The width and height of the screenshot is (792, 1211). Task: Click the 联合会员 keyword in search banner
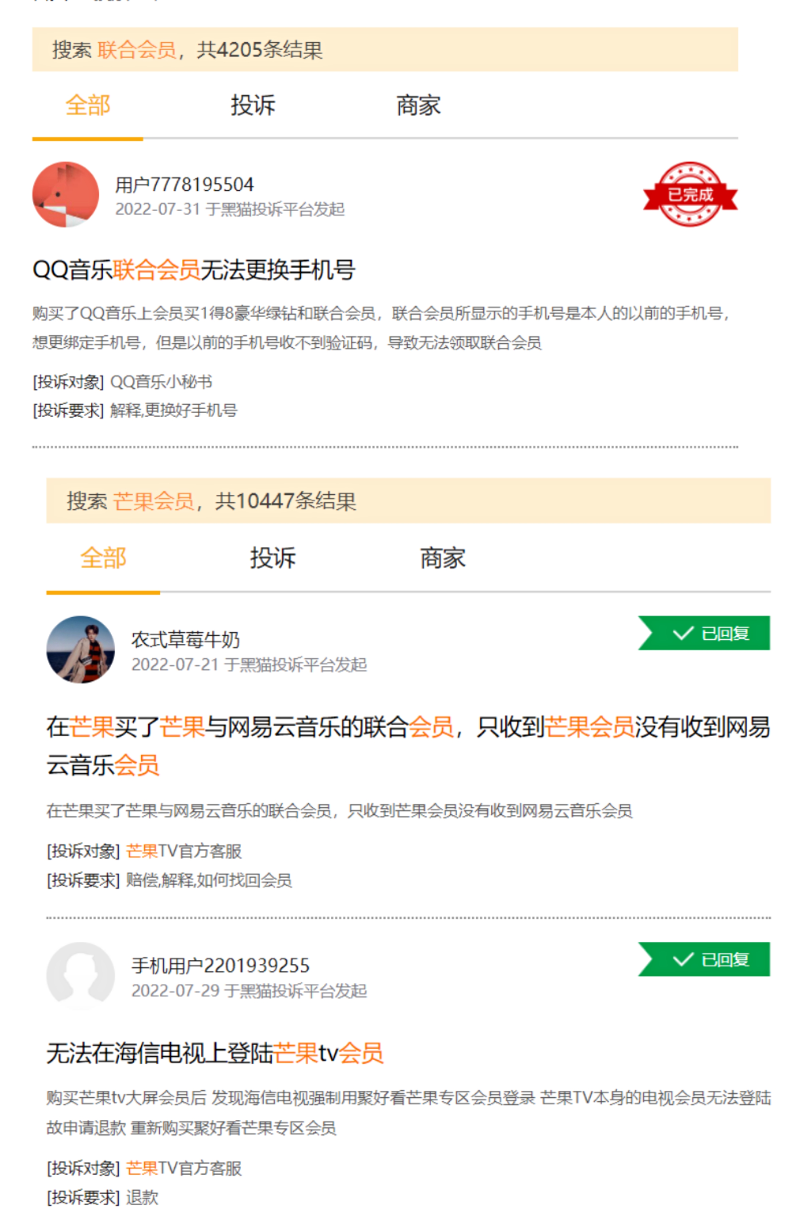click(x=137, y=50)
